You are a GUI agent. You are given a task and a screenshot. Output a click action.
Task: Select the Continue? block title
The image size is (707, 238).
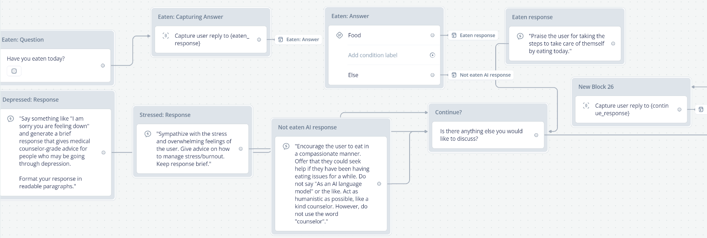(448, 112)
